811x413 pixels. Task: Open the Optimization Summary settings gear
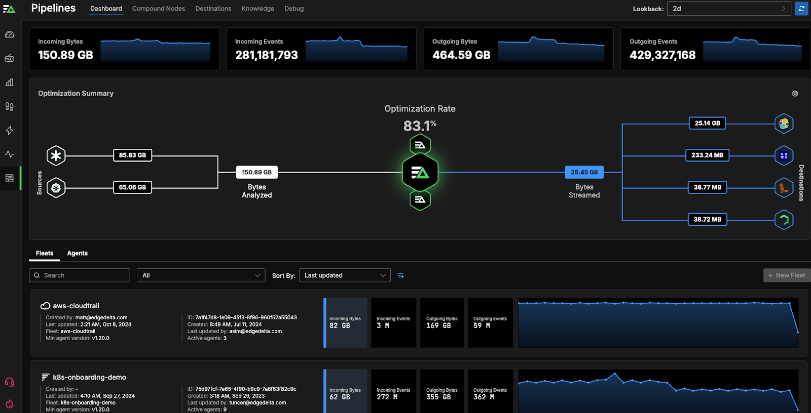pos(795,94)
